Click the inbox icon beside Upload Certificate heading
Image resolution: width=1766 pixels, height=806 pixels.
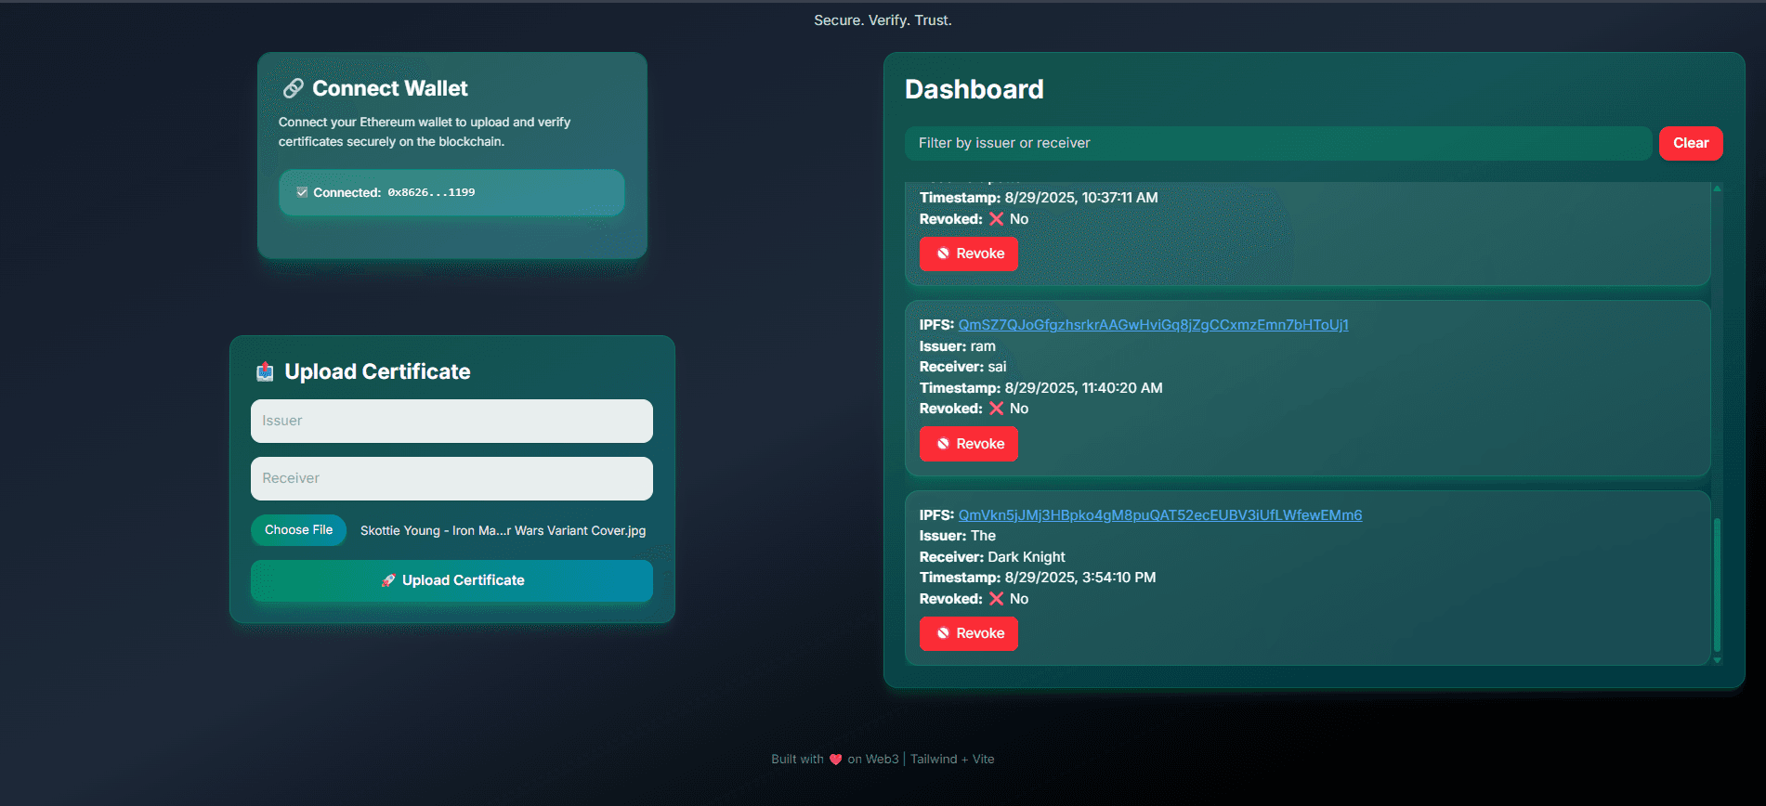(265, 371)
